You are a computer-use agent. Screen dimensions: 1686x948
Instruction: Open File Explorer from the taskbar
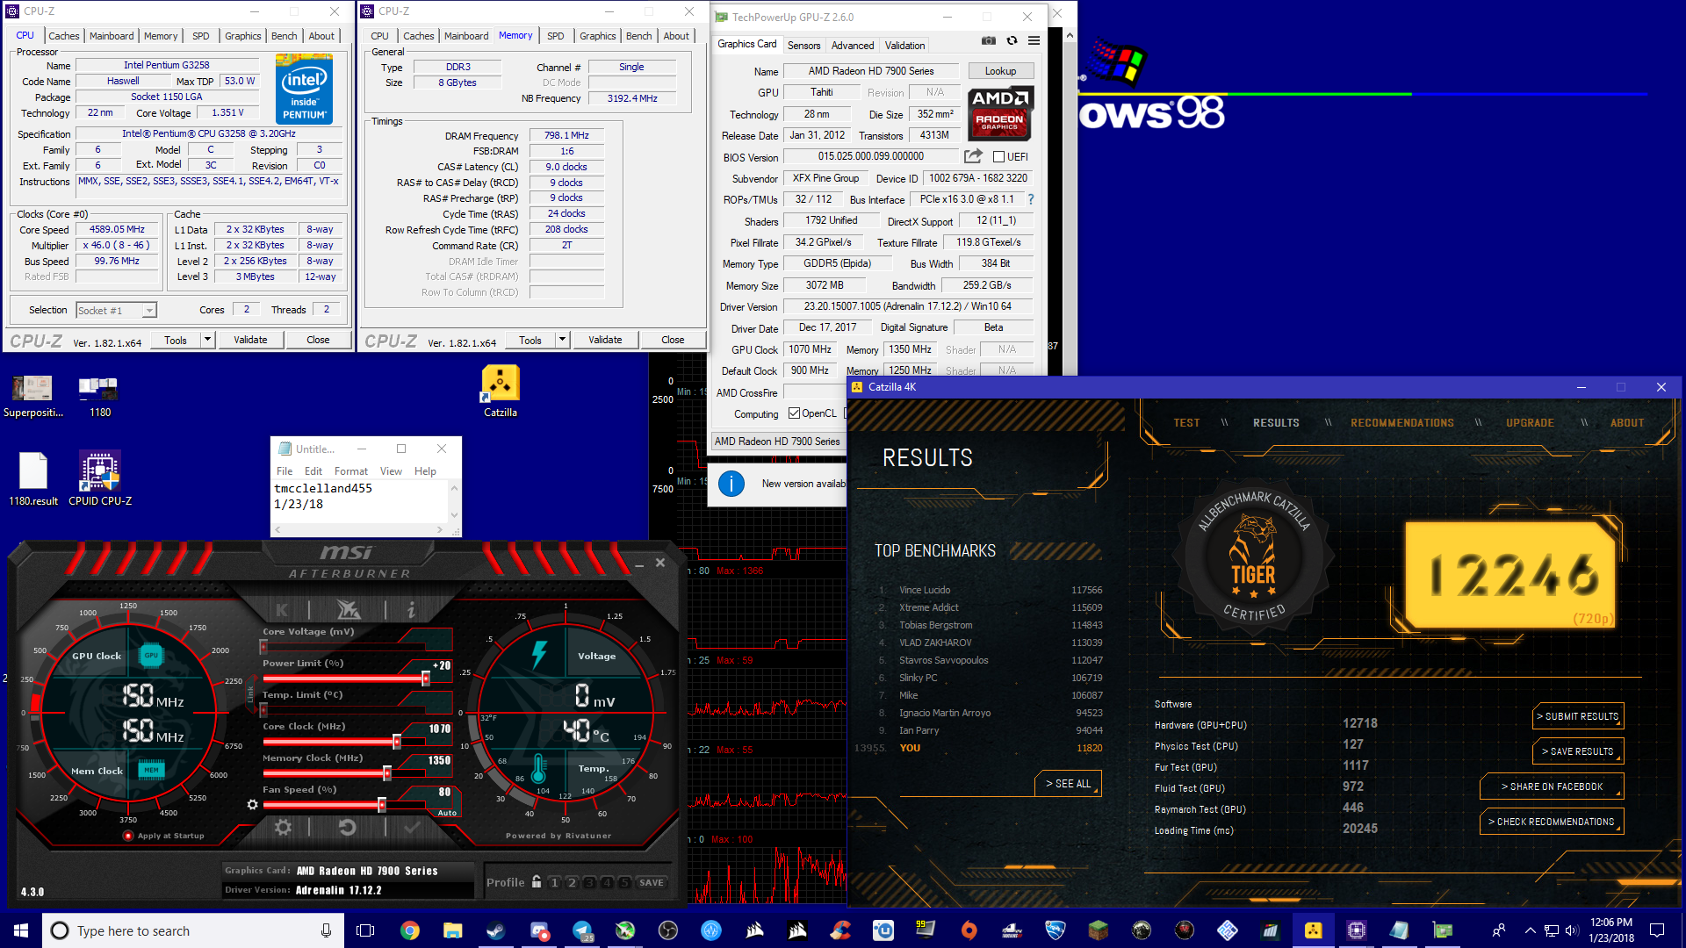453,930
